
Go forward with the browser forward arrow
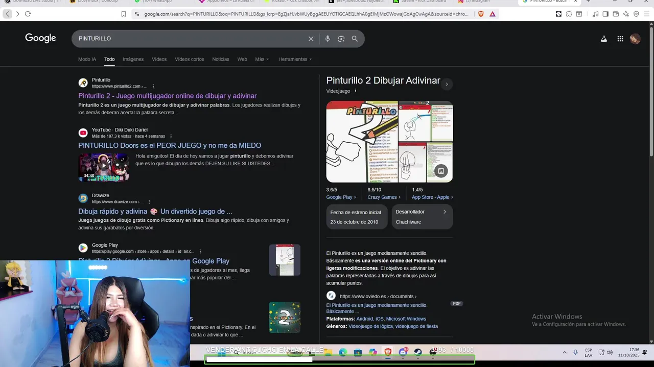(17, 14)
